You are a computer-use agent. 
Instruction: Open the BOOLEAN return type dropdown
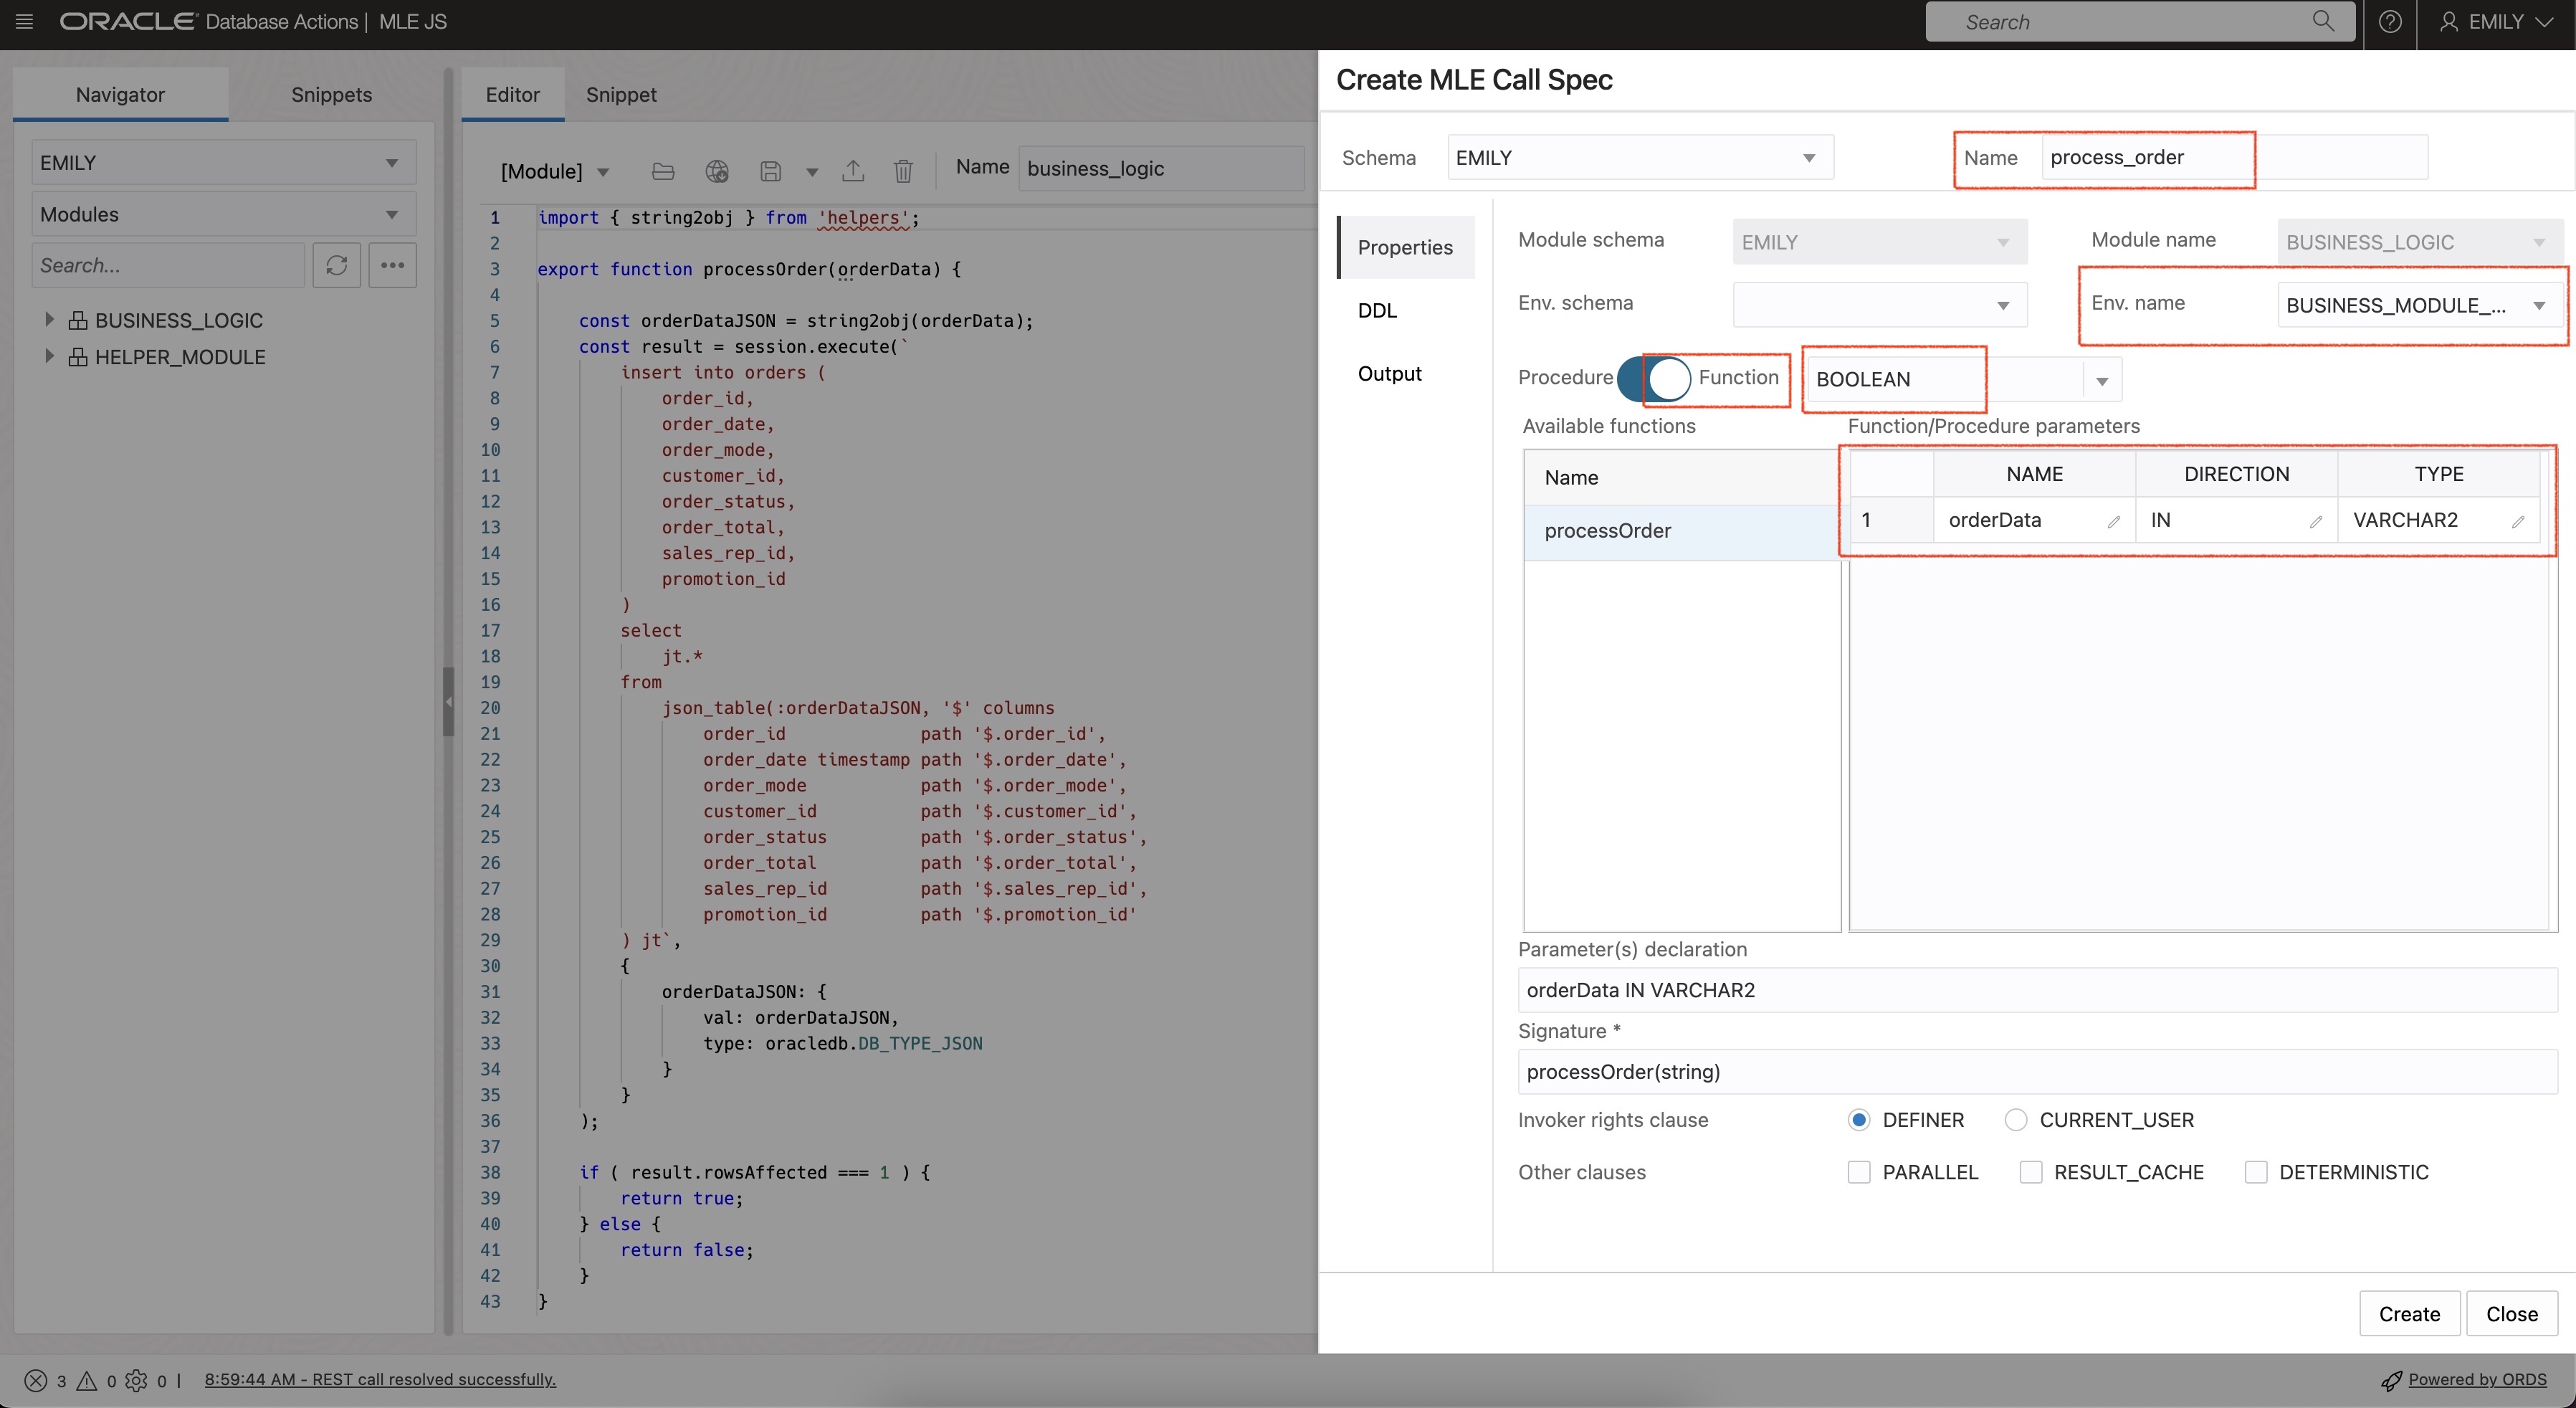point(2102,379)
